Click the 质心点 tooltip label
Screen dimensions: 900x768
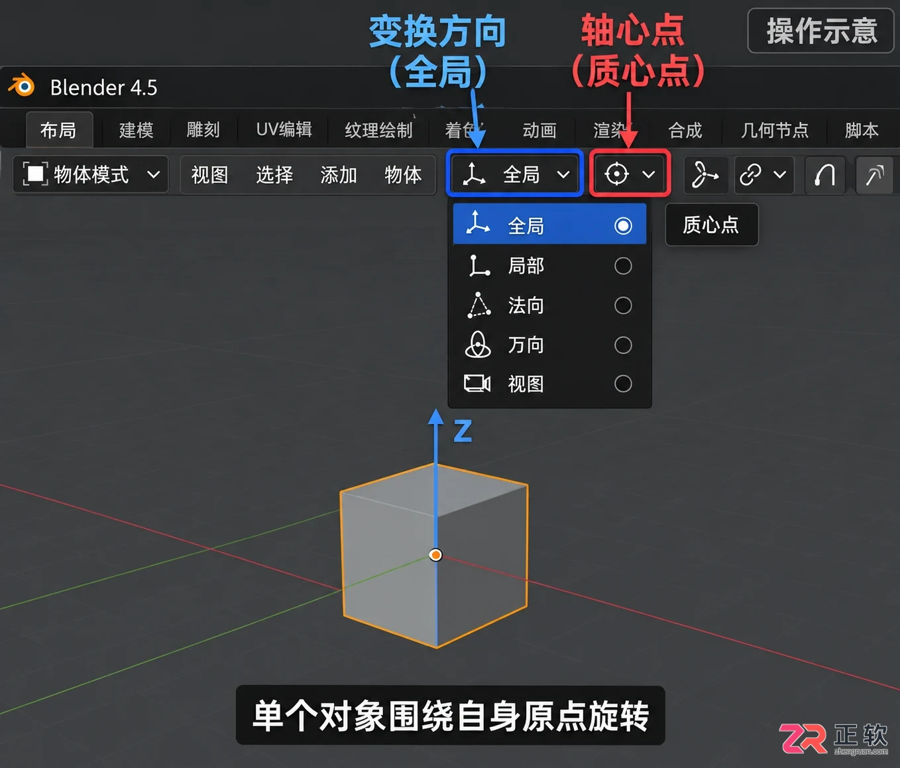[711, 225]
